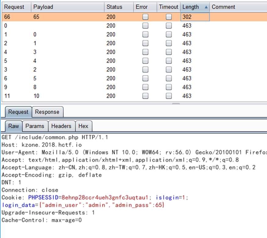Select the Raw view tab

tap(13, 126)
